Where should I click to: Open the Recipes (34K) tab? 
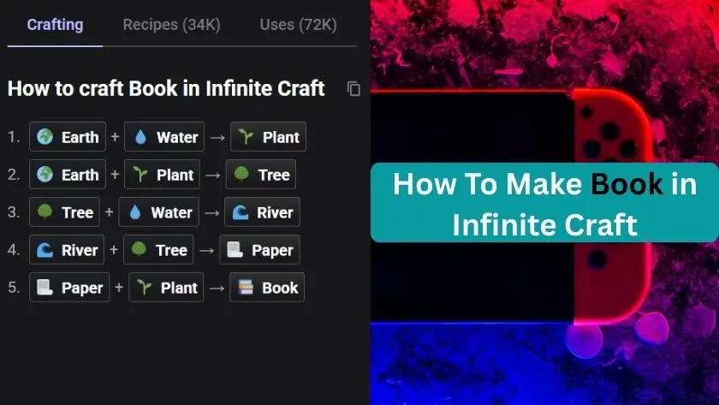click(x=171, y=25)
